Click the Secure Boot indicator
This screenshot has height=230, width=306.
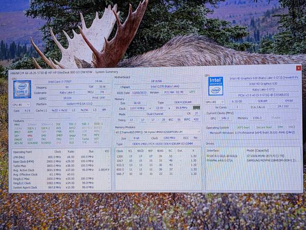coord(264,127)
